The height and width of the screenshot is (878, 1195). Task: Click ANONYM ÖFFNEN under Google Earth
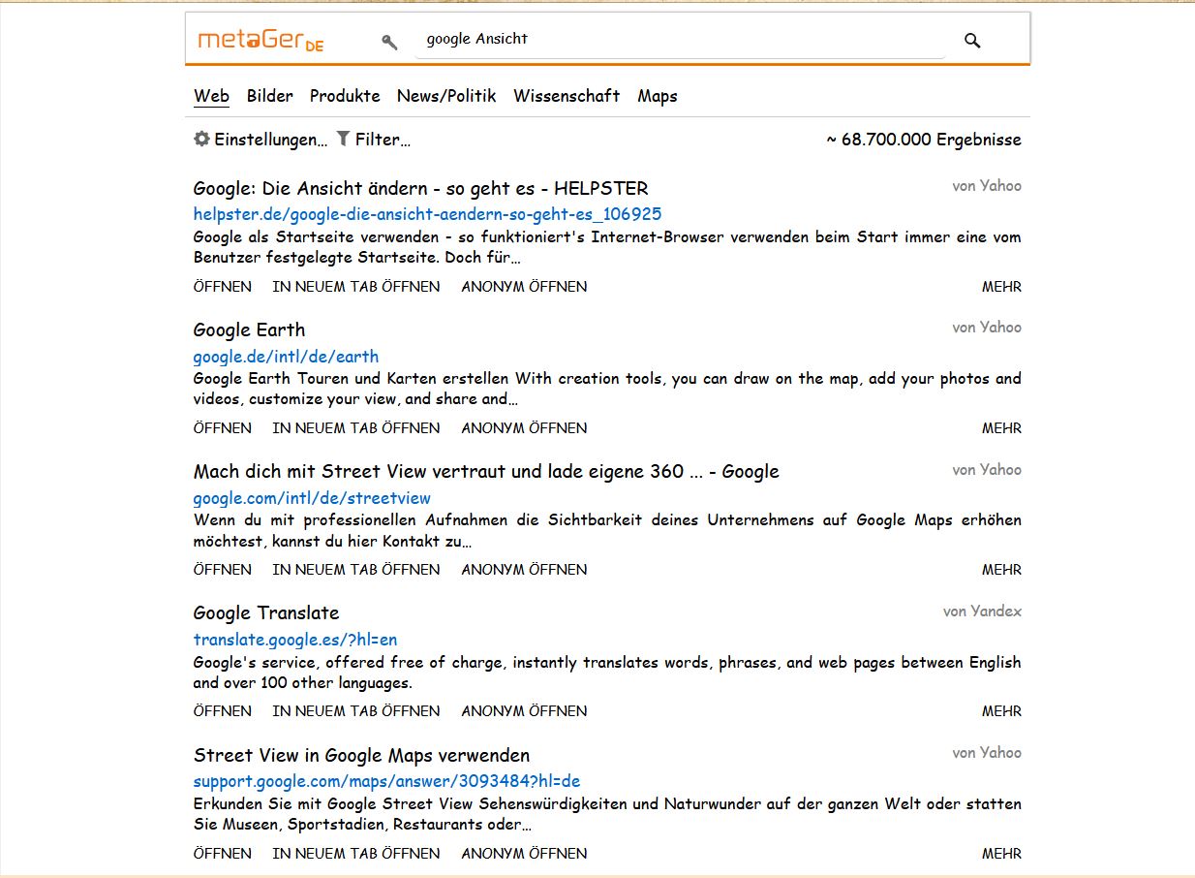[524, 427]
